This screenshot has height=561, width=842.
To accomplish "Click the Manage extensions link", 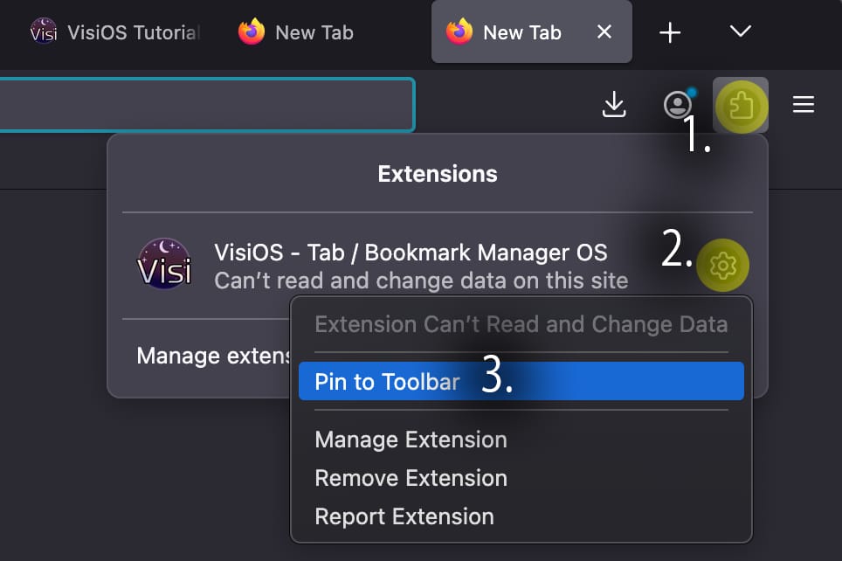I will 212,356.
